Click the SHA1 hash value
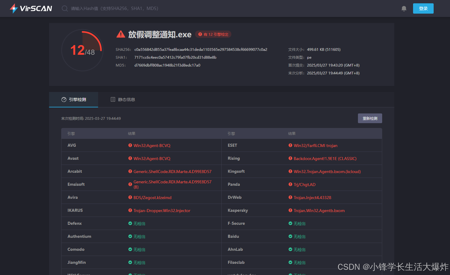450x275 pixels. click(175, 57)
